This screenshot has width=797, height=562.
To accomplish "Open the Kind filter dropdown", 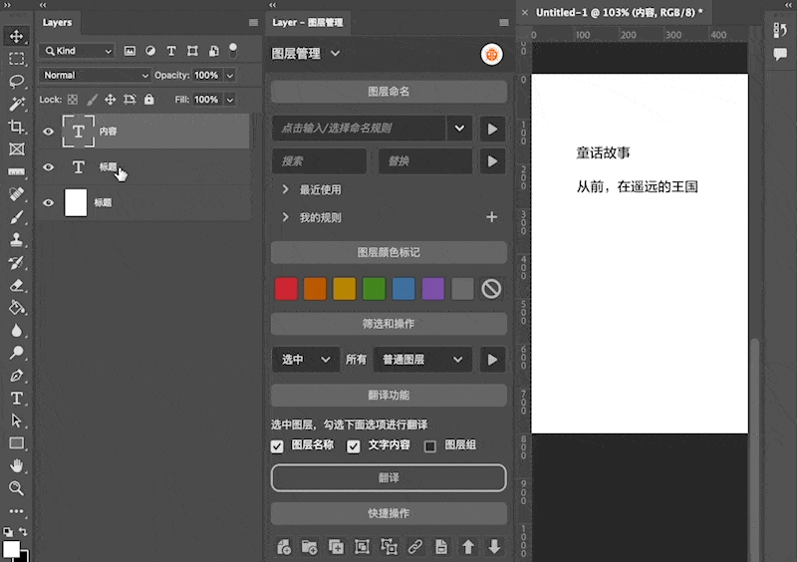I will 77,51.
